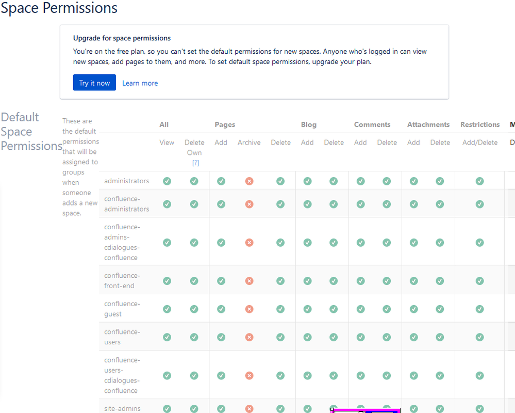This screenshot has width=515, height=413.
Task: Click the View sub-column header
Action: (167, 142)
